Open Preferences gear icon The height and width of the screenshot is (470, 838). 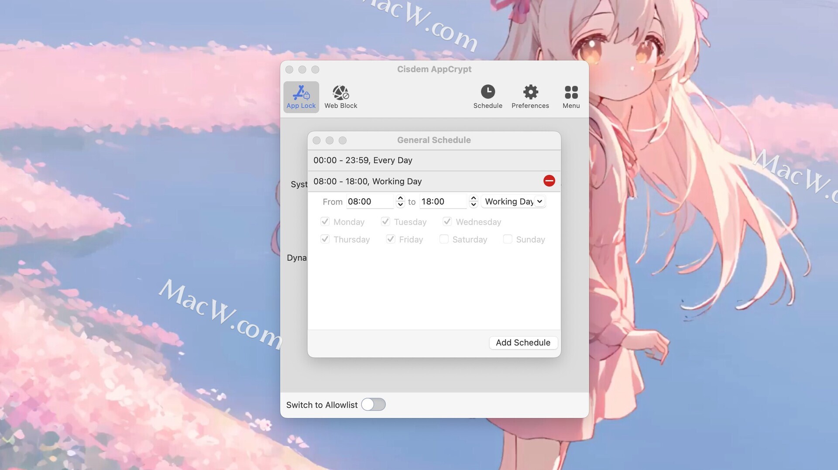click(x=530, y=97)
